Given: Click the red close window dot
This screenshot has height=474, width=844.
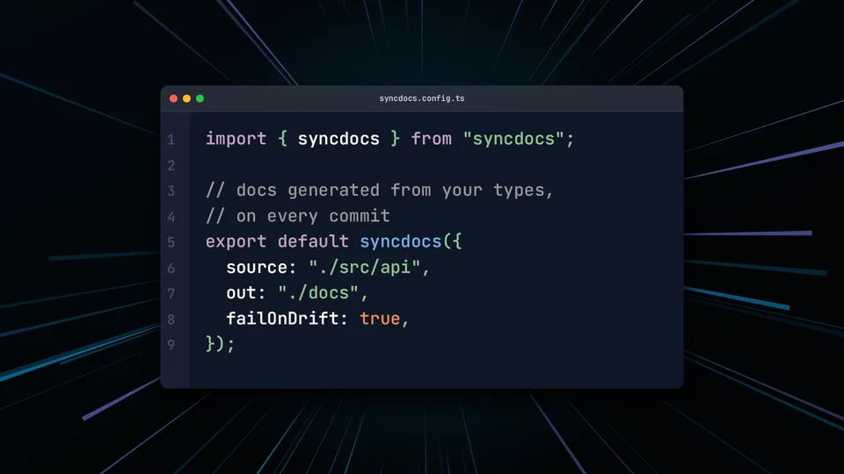Looking at the screenshot, I should coord(173,98).
